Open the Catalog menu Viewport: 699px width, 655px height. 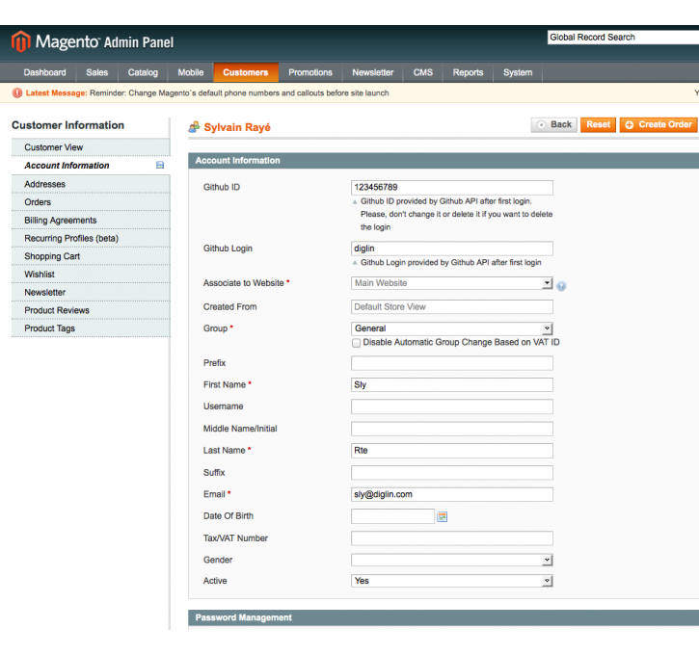pyautogui.click(x=143, y=72)
